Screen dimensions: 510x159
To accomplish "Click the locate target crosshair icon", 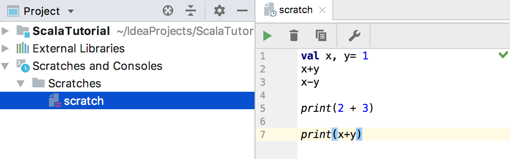I will [168, 11].
